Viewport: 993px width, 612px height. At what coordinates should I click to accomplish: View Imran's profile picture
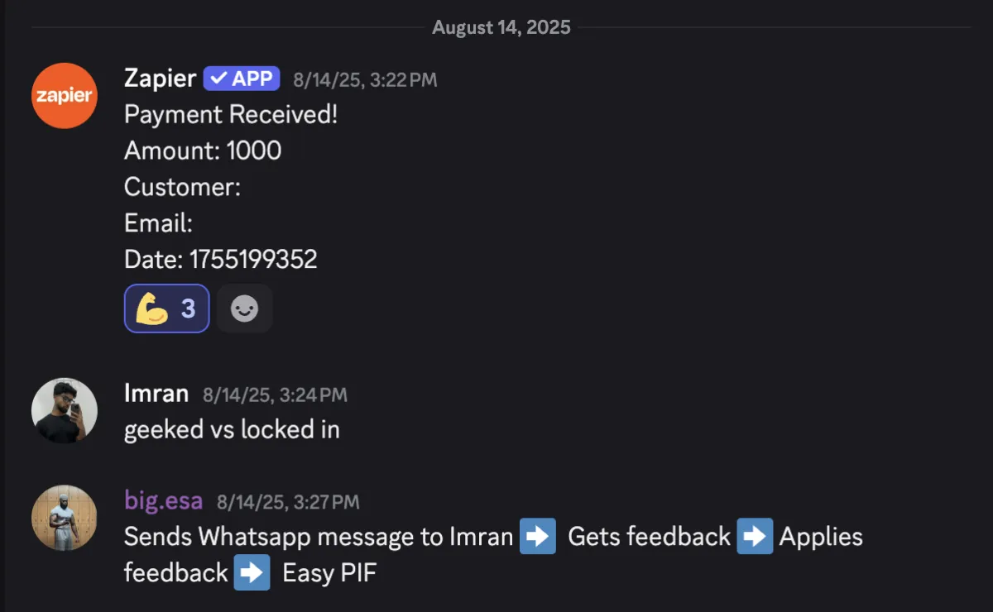tap(65, 411)
